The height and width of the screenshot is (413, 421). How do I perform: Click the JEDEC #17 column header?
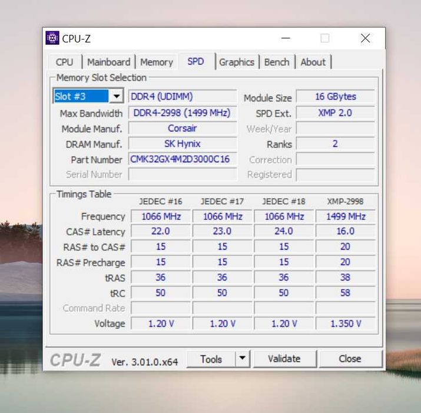point(223,201)
